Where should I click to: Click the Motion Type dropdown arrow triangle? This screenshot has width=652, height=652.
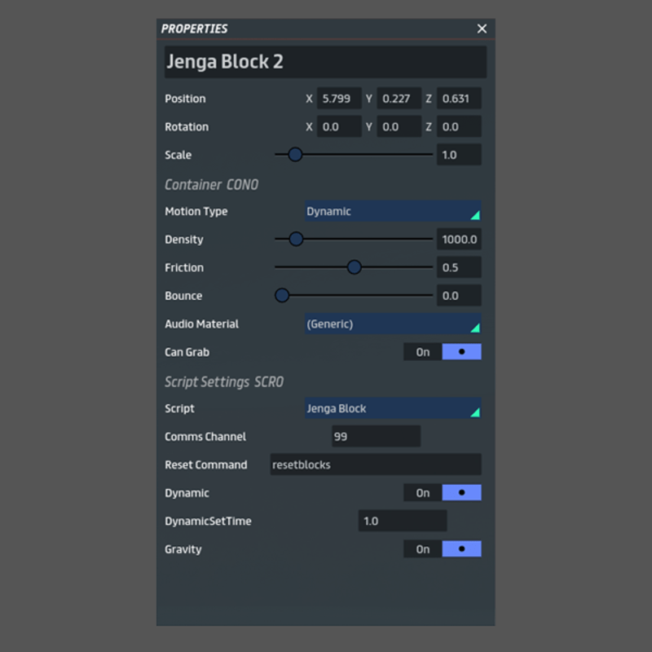(x=475, y=215)
